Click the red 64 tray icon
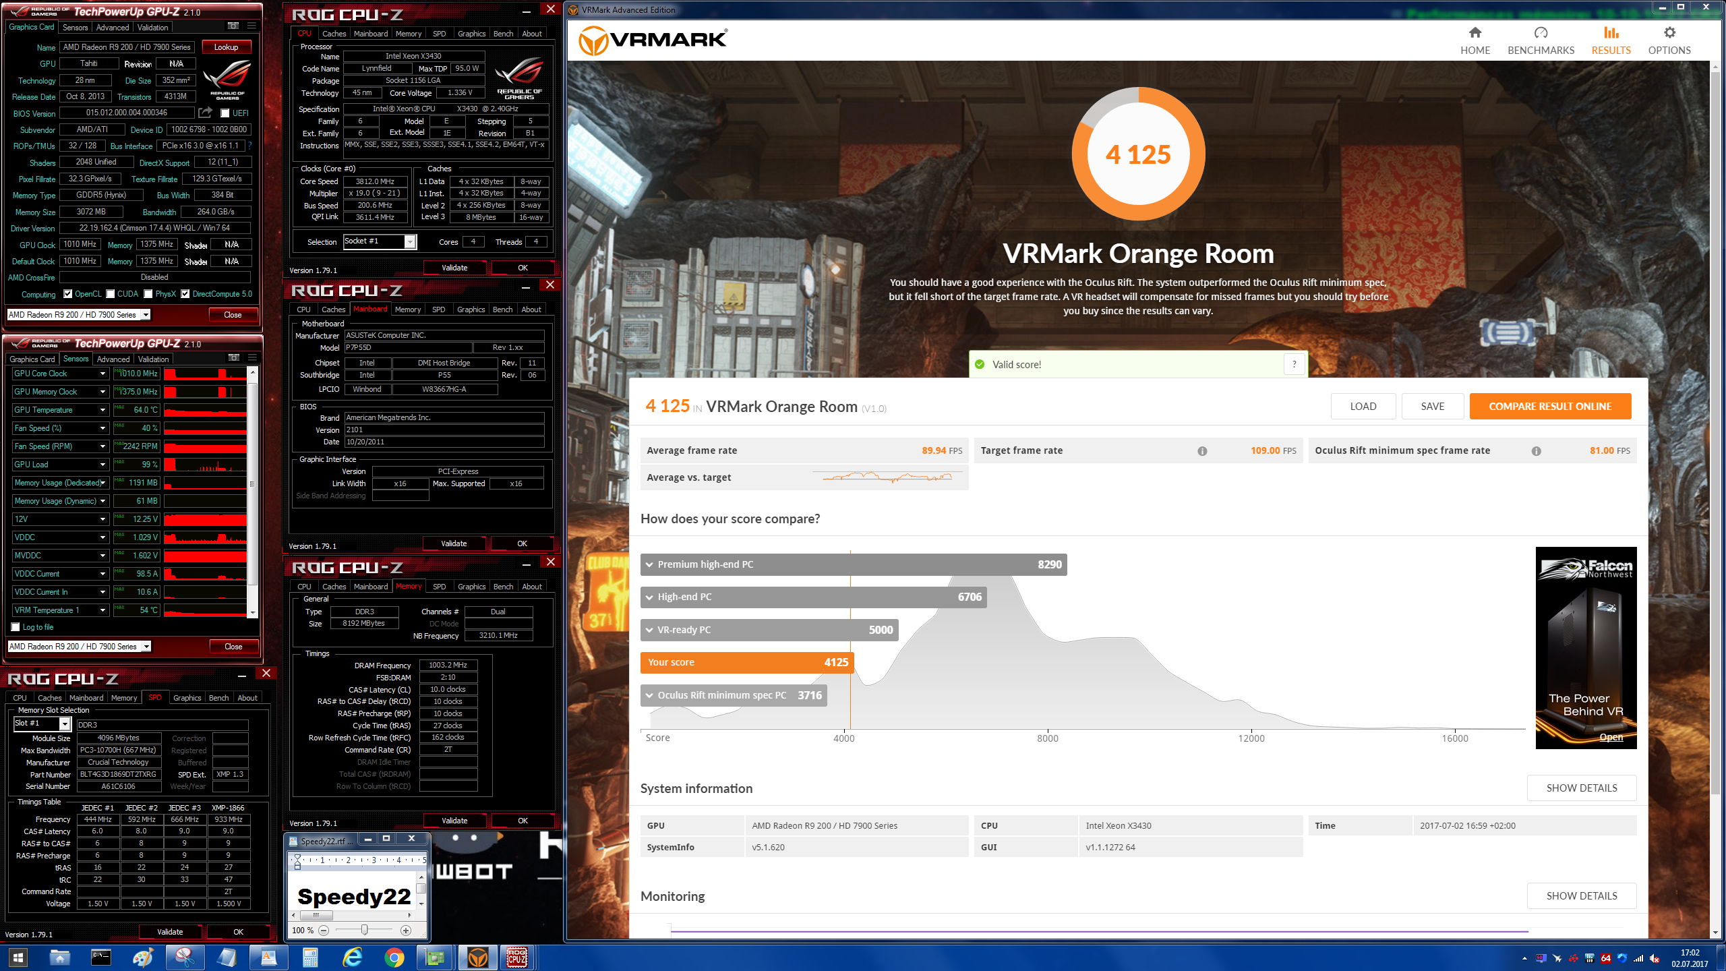Viewport: 1726px width, 971px height. pyautogui.click(x=1605, y=958)
